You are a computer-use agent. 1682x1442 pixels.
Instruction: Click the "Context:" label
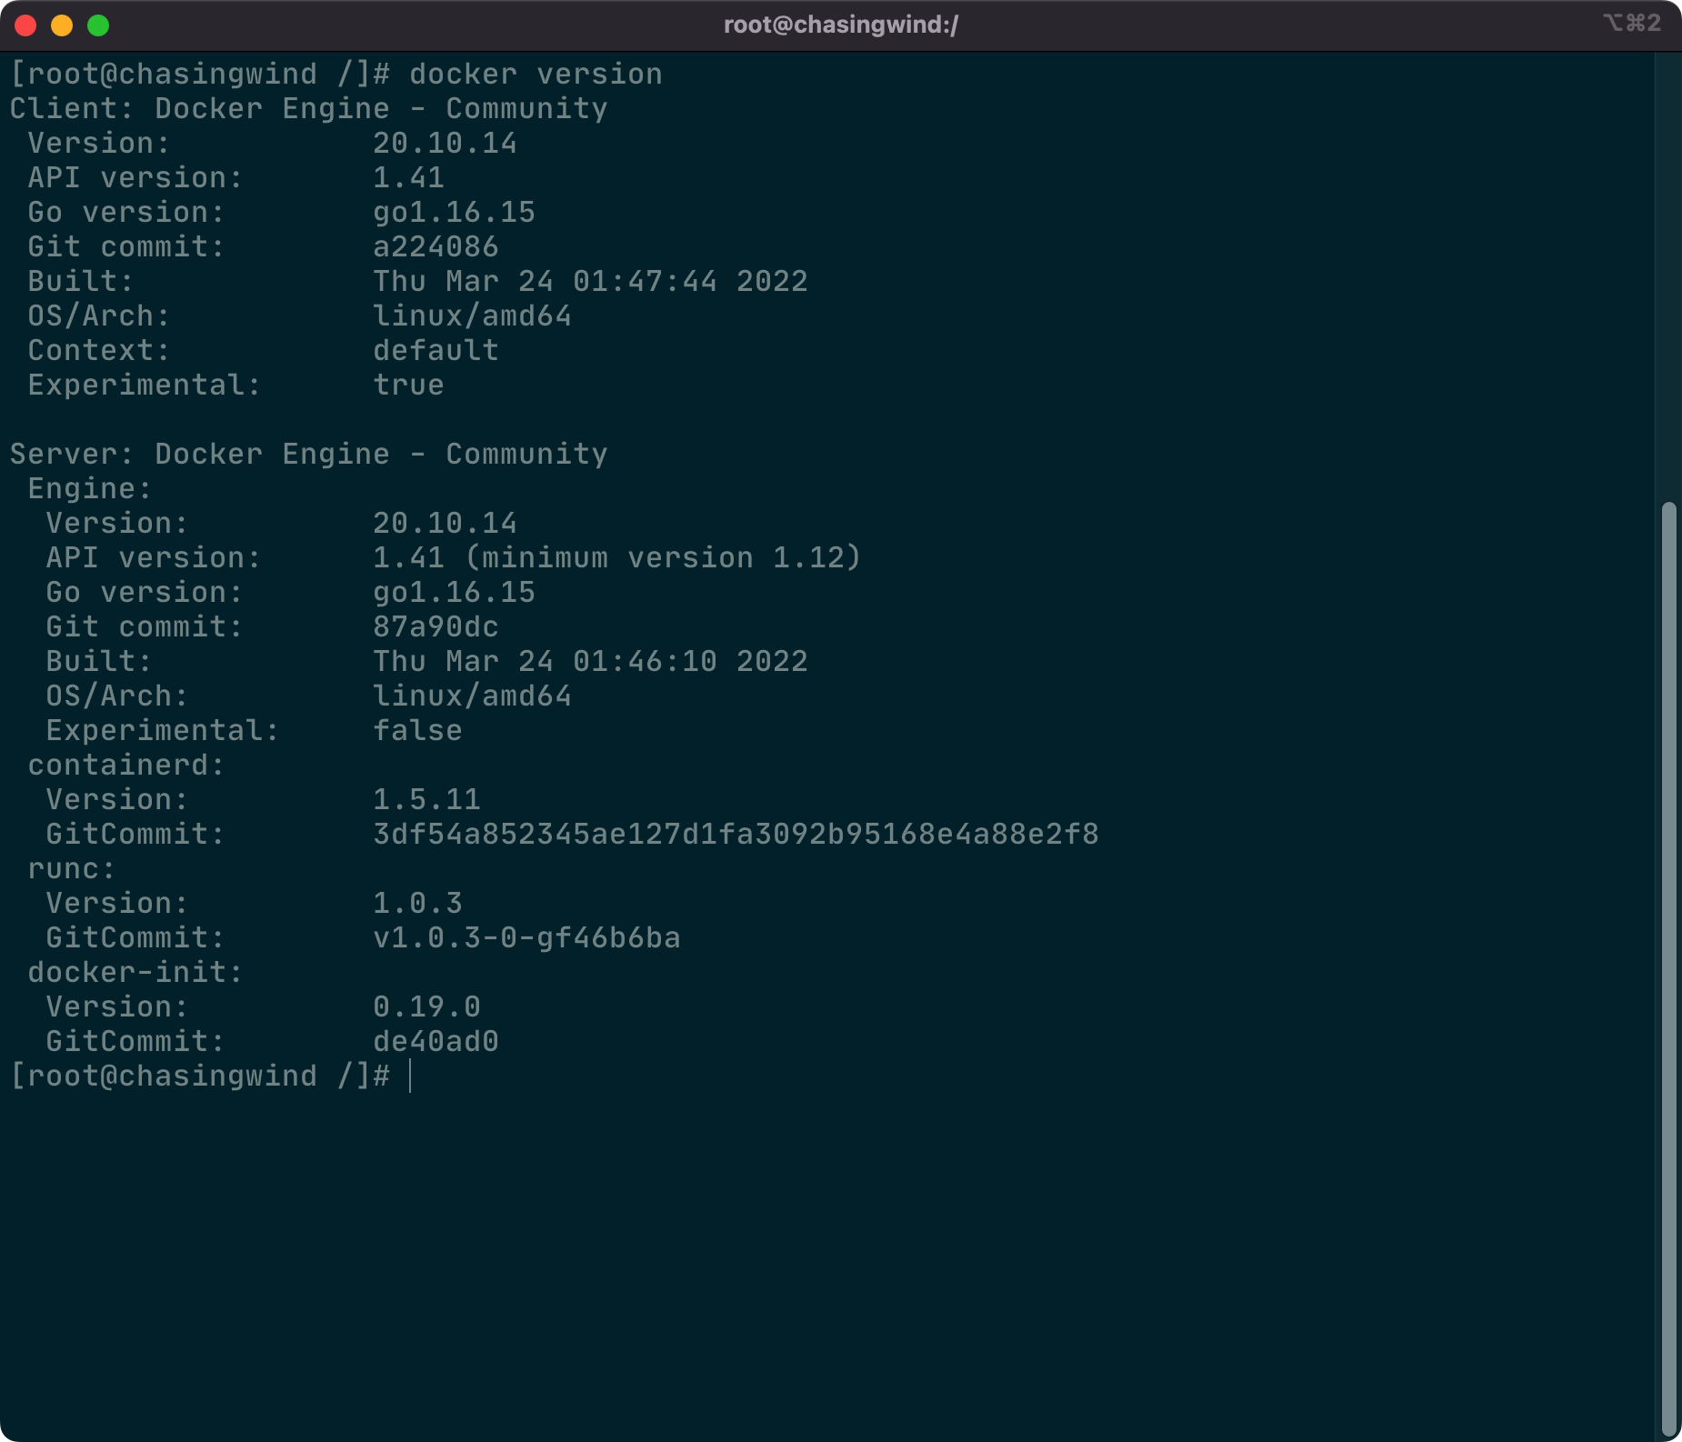(99, 350)
